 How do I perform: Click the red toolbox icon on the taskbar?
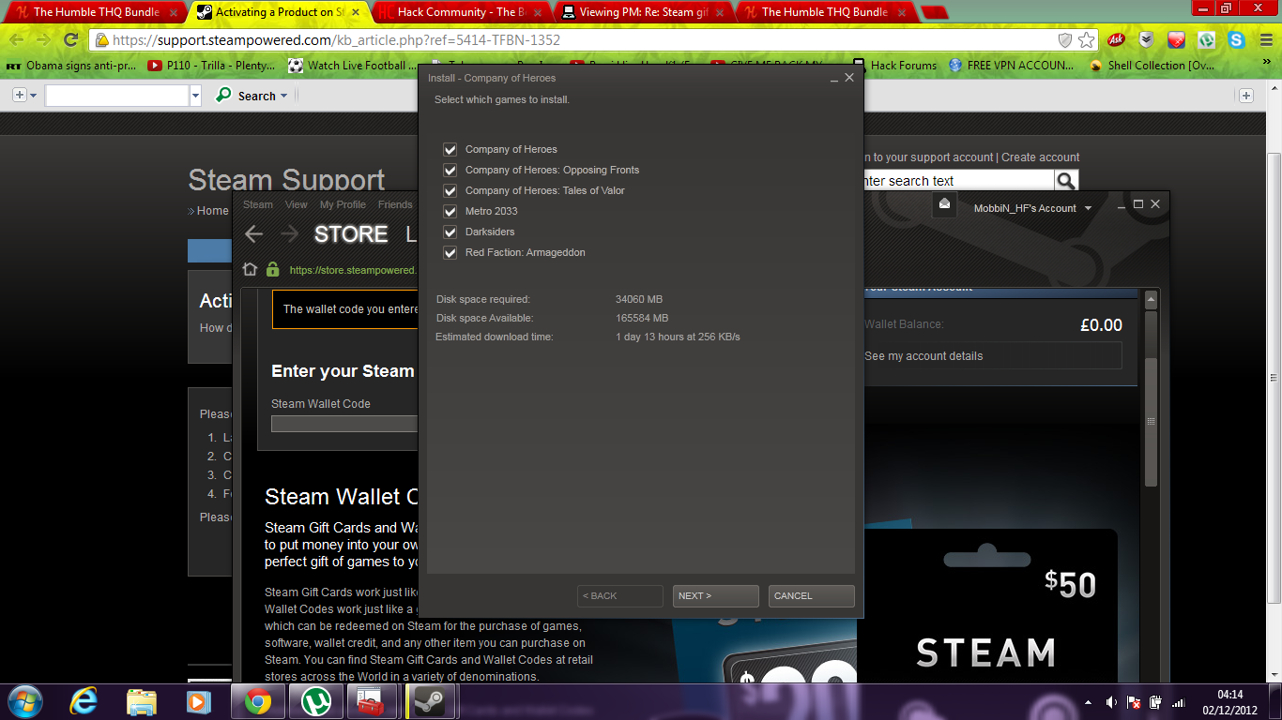(372, 701)
